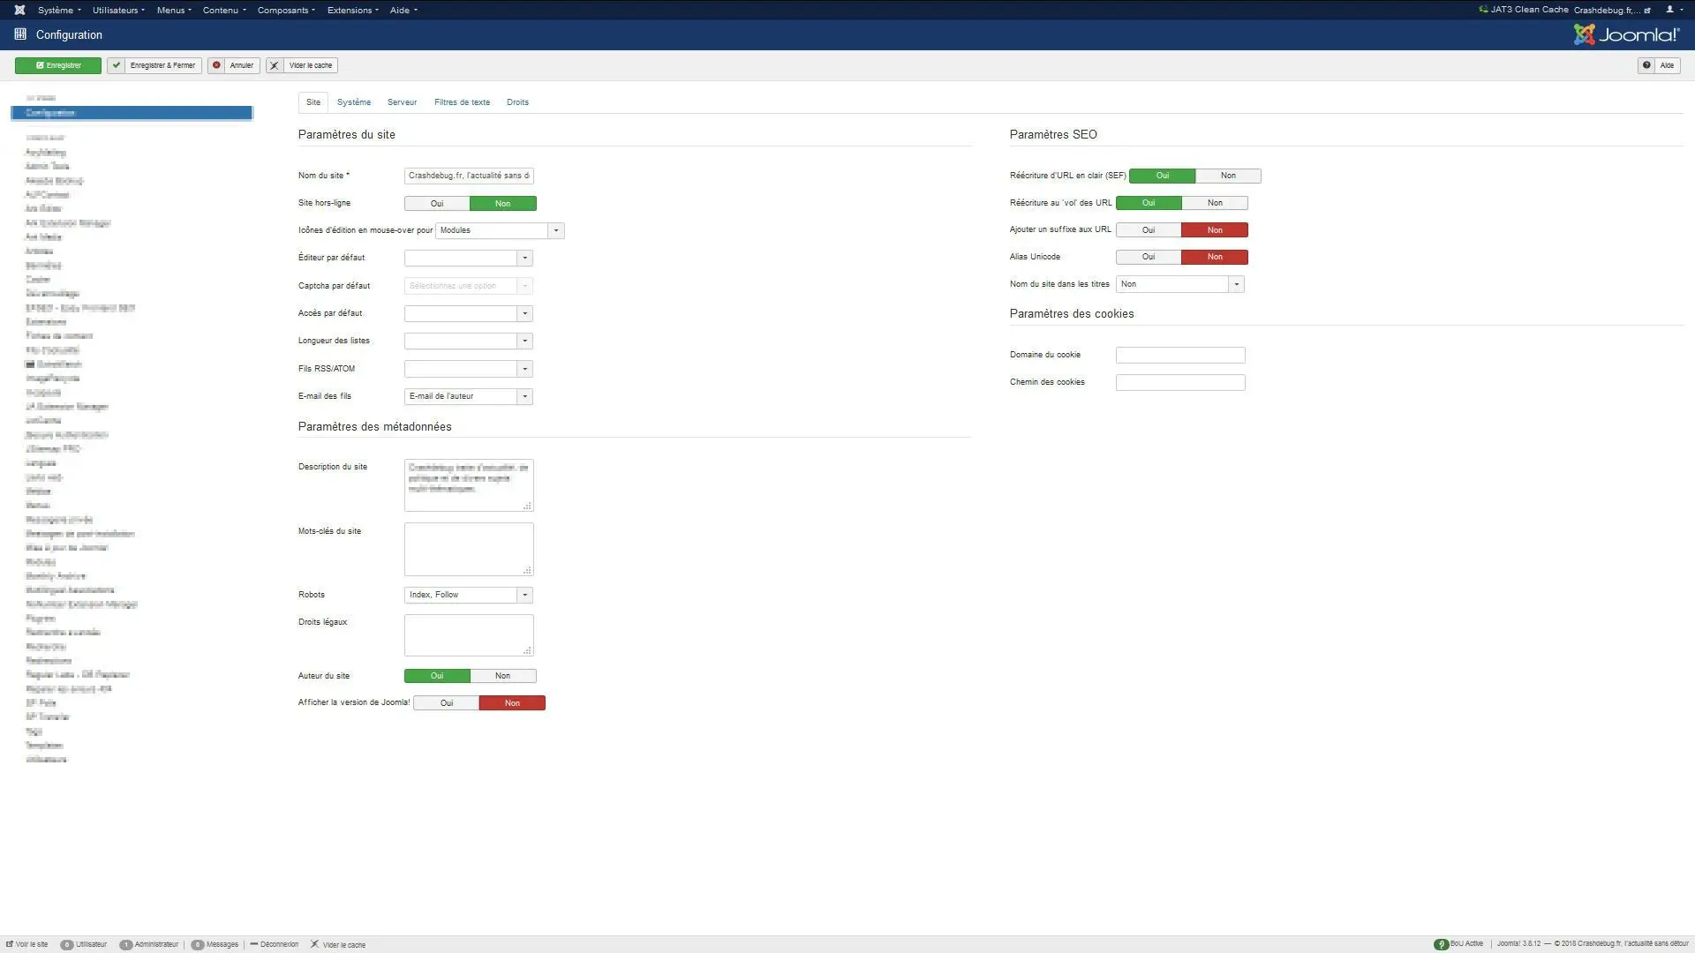Click the green checkmark icon of Enregistrer & Fermer
Image resolution: width=1695 pixels, height=953 pixels.
(117, 65)
